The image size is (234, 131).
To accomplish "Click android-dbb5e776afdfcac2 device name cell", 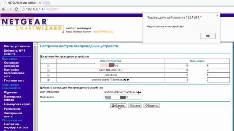I will (x=110, y=80).
